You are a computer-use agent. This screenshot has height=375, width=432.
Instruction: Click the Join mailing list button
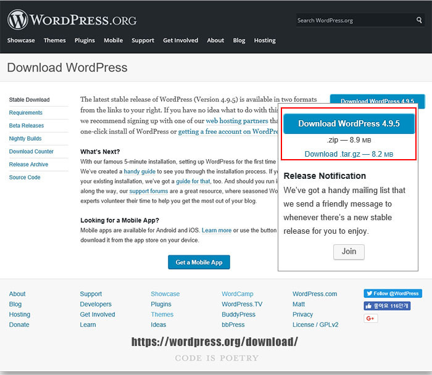point(349,252)
